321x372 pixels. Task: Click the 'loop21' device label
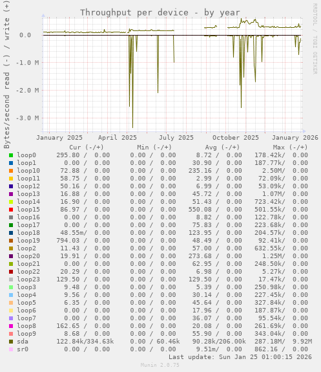click(x=28, y=264)
